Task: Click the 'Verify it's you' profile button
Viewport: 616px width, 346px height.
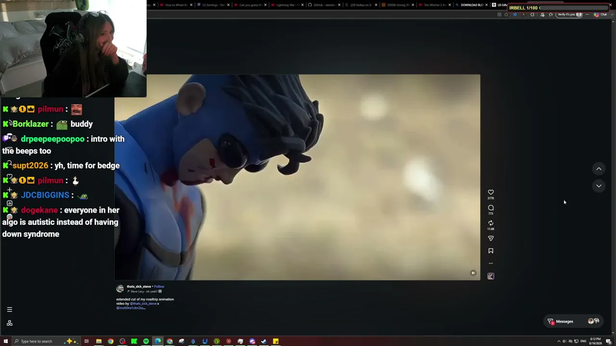Action: click(570, 14)
